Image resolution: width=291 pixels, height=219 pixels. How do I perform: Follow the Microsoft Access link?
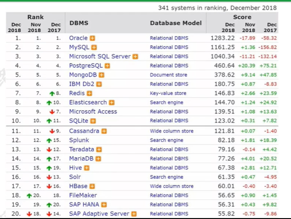pyautogui.click(x=93, y=112)
